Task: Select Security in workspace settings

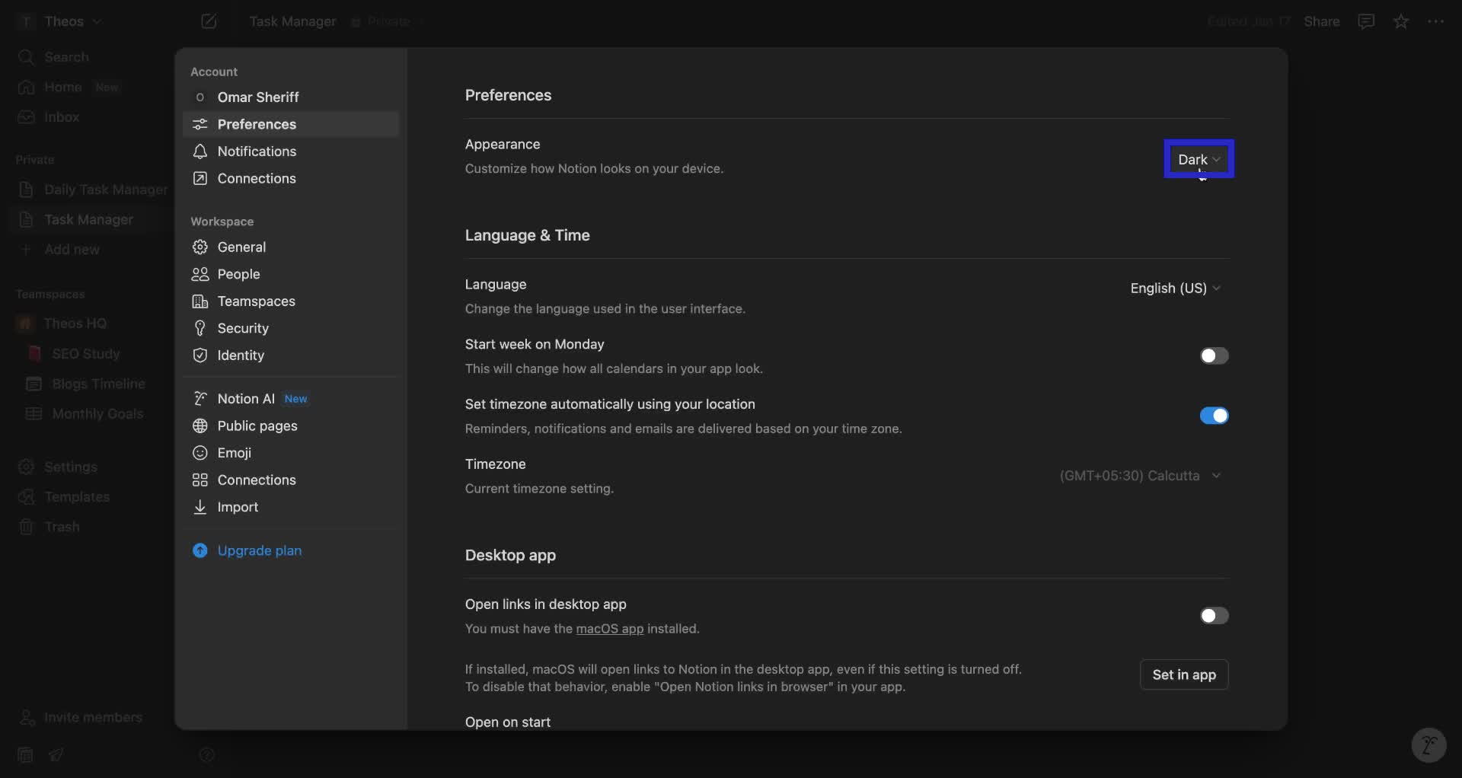Action: coord(243,328)
